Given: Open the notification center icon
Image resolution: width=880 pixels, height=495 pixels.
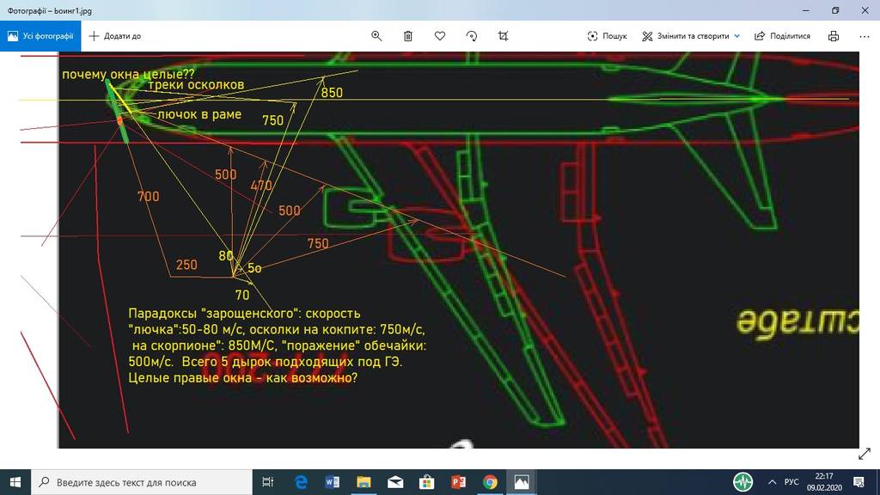Looking at the screenshot, I should coord(859,482).
